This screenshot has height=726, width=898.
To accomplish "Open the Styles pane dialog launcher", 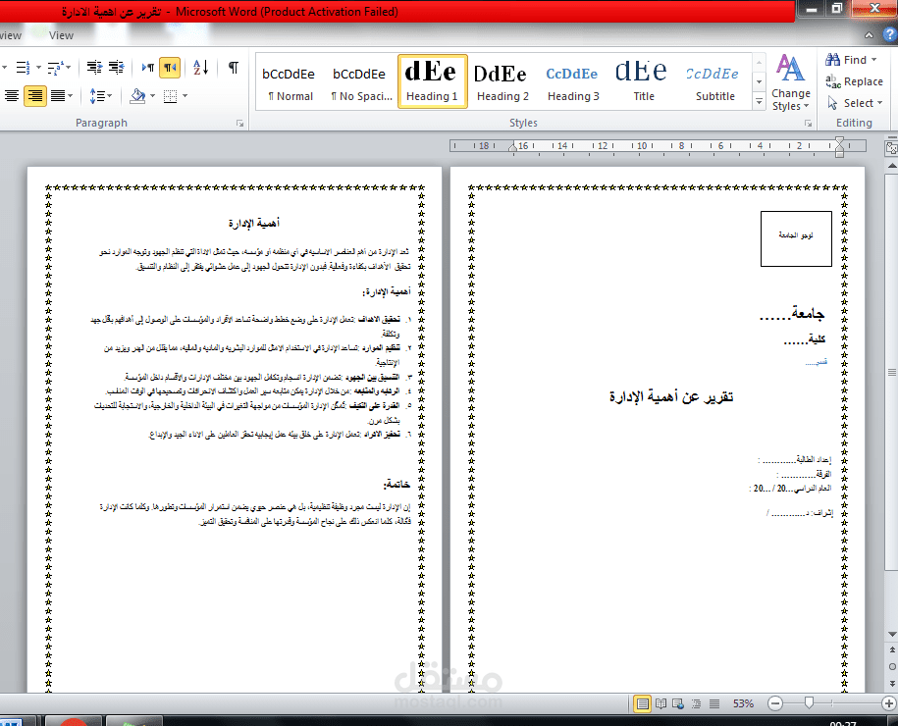I will [x=808, y=123].
